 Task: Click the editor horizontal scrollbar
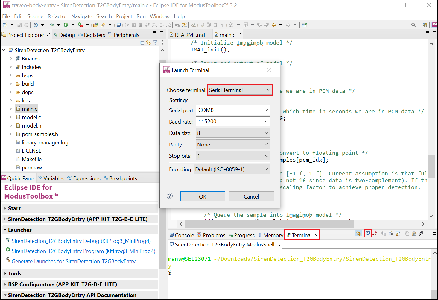(x=269, y=224)
